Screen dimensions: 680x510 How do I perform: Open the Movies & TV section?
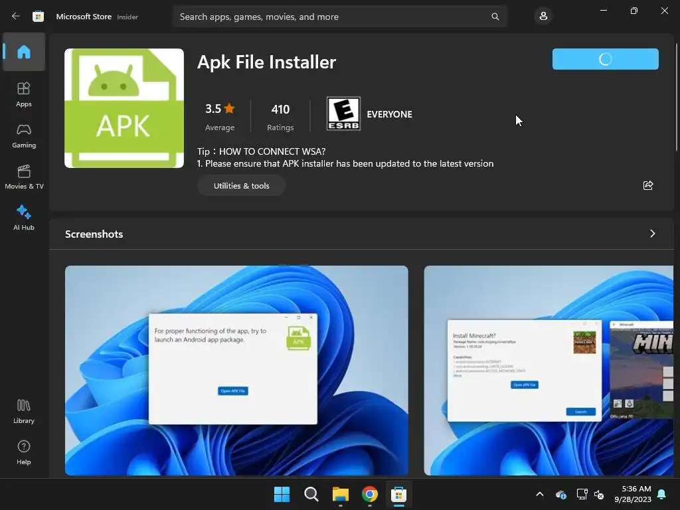24,177
